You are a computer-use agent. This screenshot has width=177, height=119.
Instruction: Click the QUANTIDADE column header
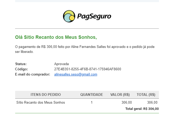(x=92, y=95)
